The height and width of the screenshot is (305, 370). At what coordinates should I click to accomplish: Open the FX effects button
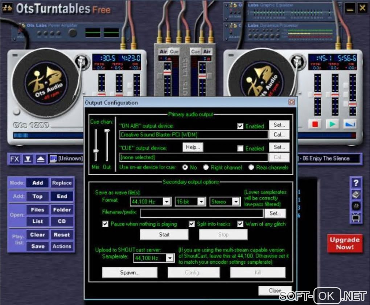[x=15, y=159]
